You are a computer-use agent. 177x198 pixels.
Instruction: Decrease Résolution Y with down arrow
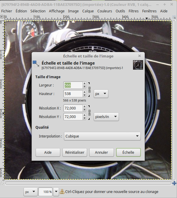tap(84, 118)
